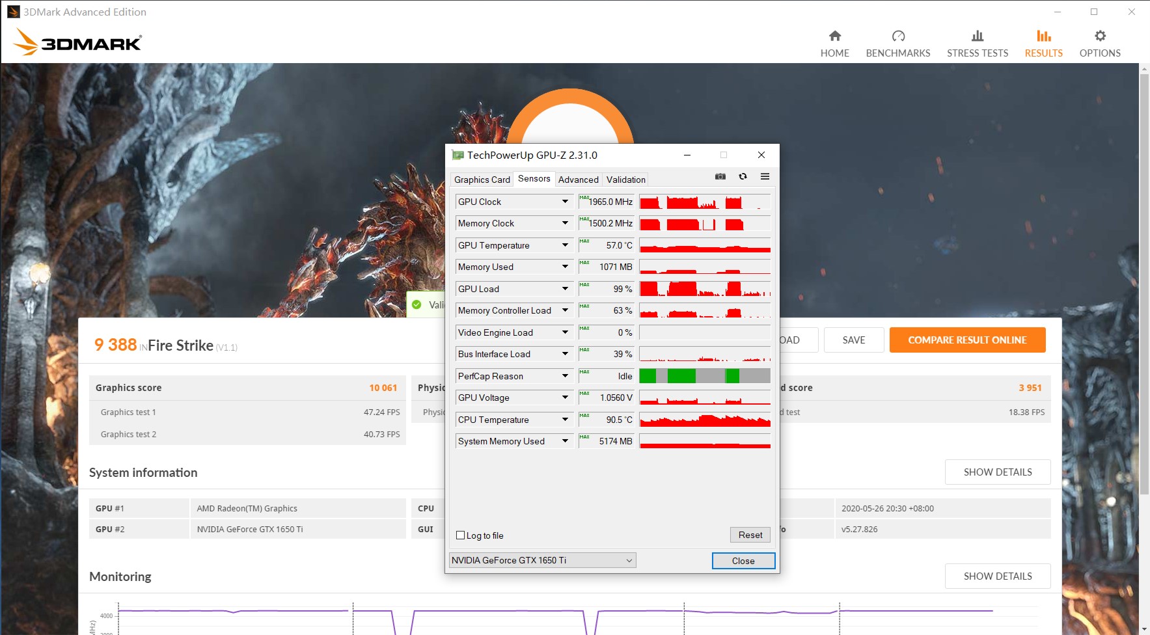Go to the 3DMark Home icon
Viewport: 1150px width, 635px height.
[x=834, y=36]
